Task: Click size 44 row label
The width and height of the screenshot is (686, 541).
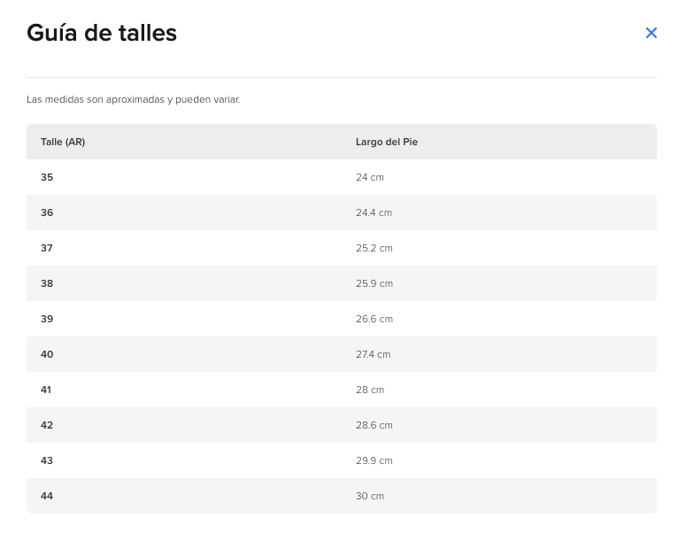Action: [x=47, y=497]
